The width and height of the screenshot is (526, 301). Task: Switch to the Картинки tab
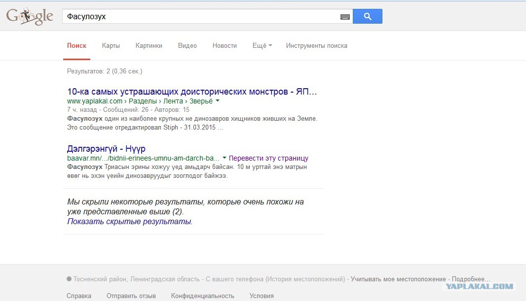[149, 45]
